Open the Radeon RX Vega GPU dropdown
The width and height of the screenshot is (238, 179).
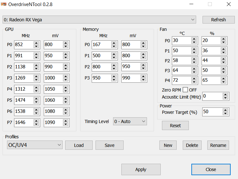pyautogui.click(x=99, y=20)
